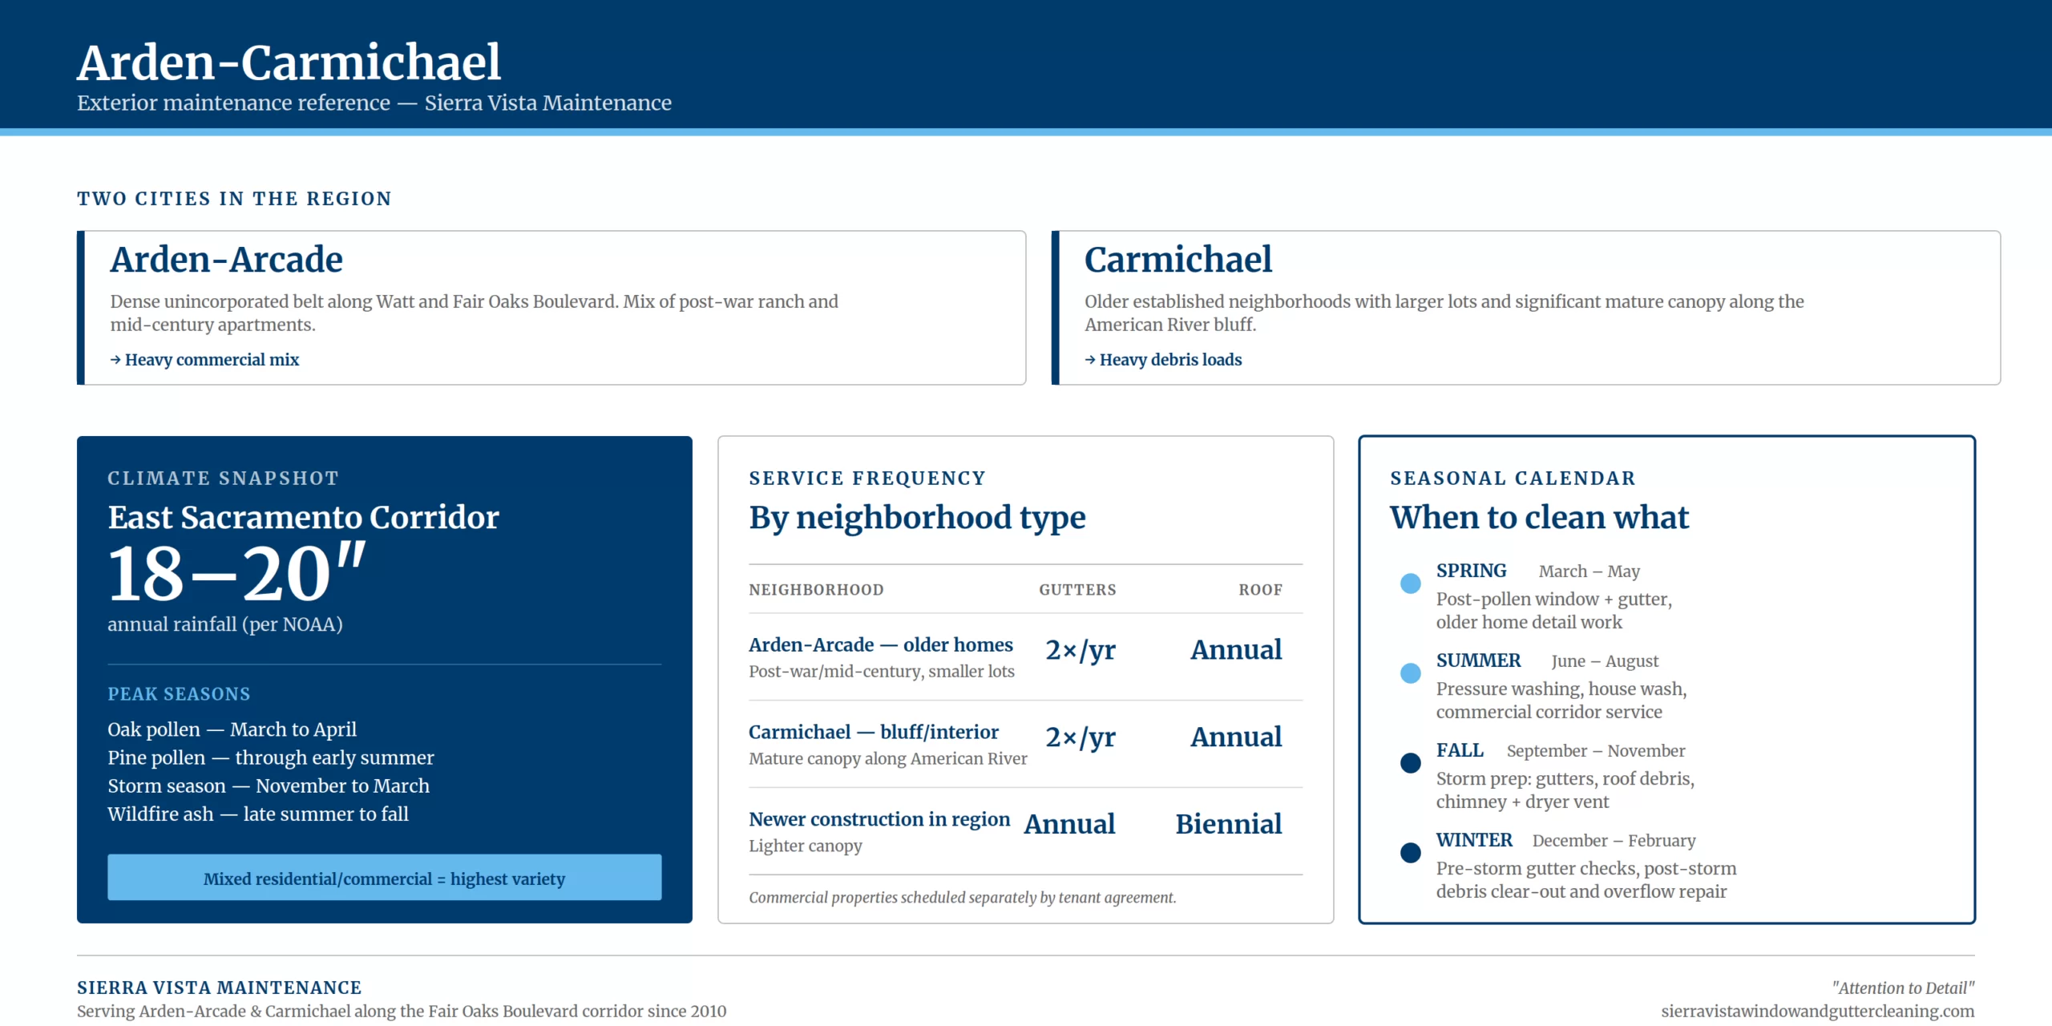
Task: Click the 'Roof' column header
Action: [x=1260, y=590]
